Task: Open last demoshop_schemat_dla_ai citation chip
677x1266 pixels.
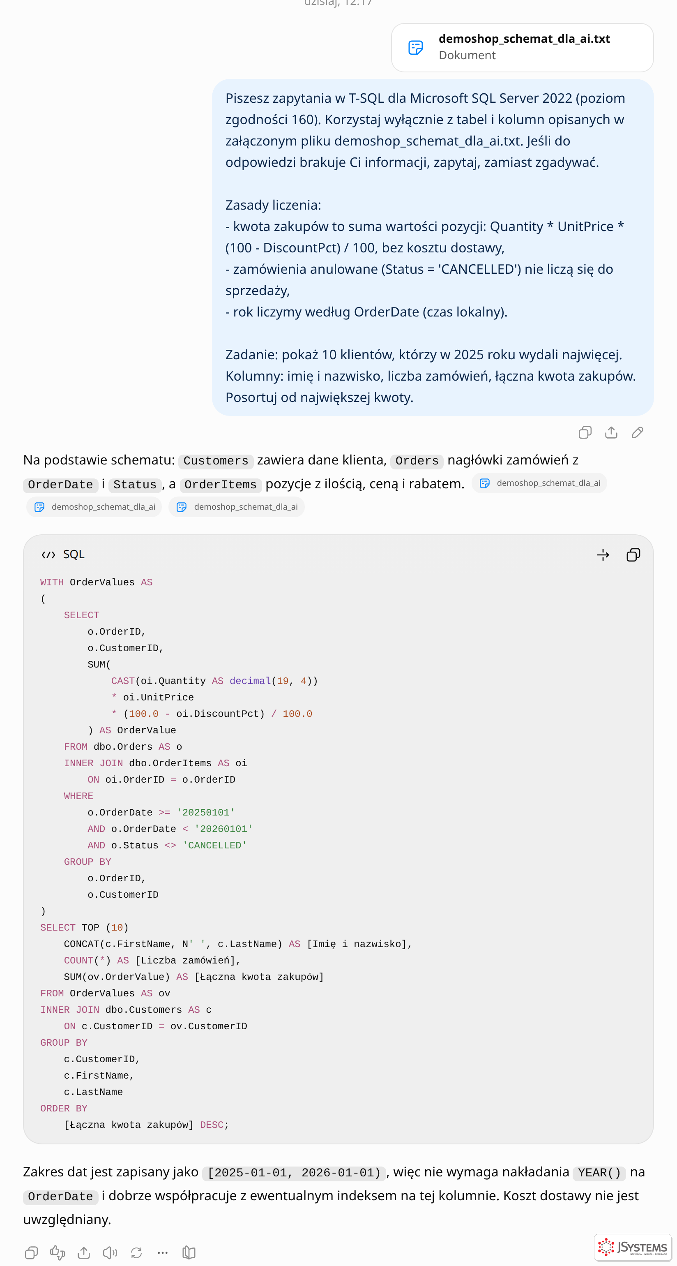Action: 236,507
